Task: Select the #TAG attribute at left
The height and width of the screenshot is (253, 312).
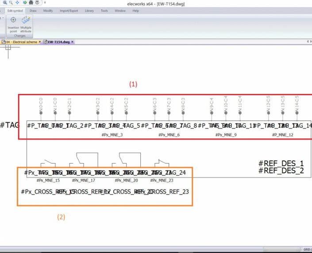Action: click(x=10, y=125)
